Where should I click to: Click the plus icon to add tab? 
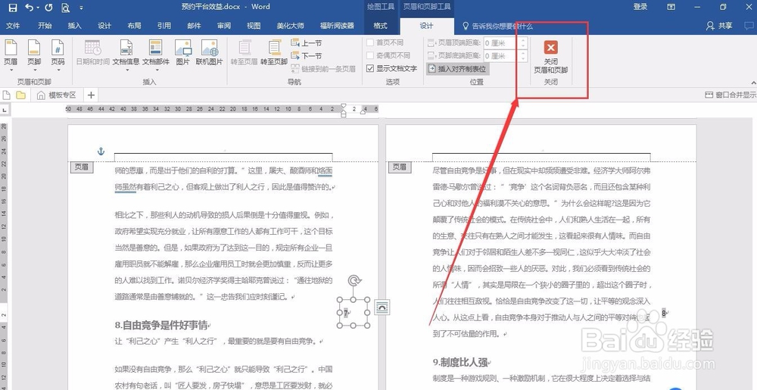tap(91, 95)
